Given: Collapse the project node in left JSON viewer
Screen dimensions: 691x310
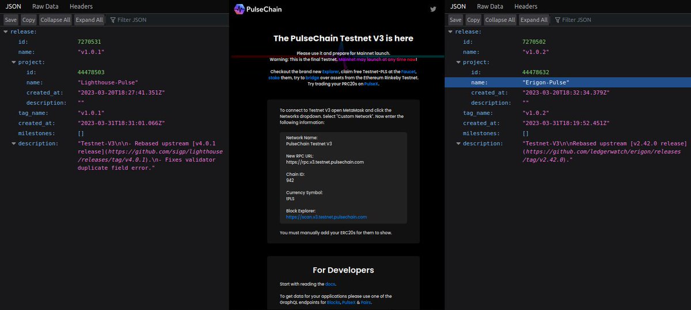Looking at the screenshot, I should tap(14, 62).
